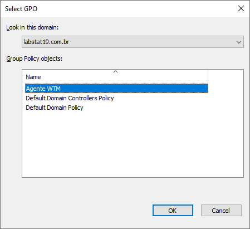Select Default Domain Policy entry
This screenshot has height=229, width=250.
pos(55,108)
